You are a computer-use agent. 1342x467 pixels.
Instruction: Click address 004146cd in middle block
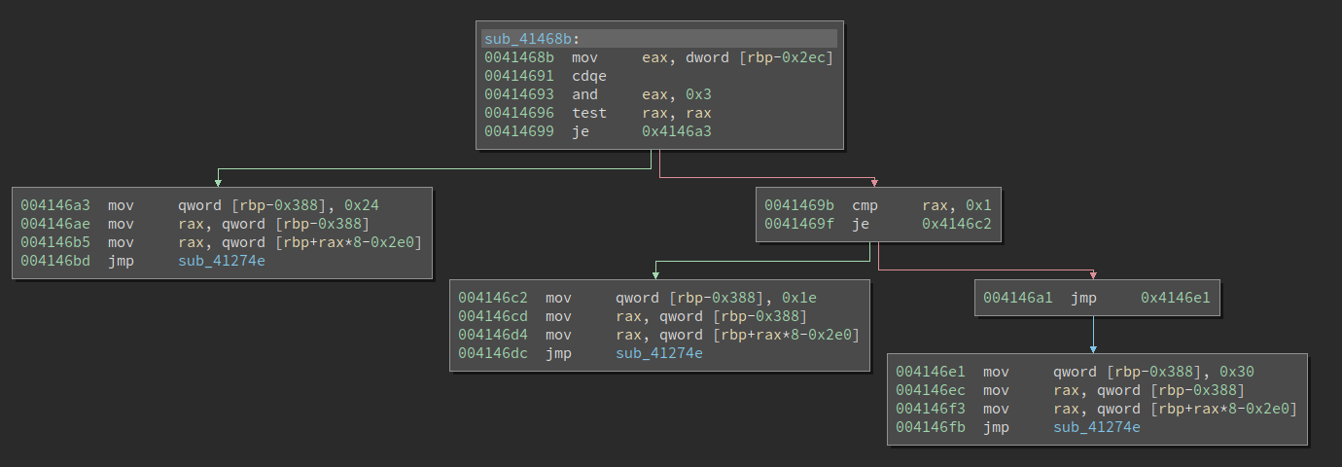[x=493, y=316]
